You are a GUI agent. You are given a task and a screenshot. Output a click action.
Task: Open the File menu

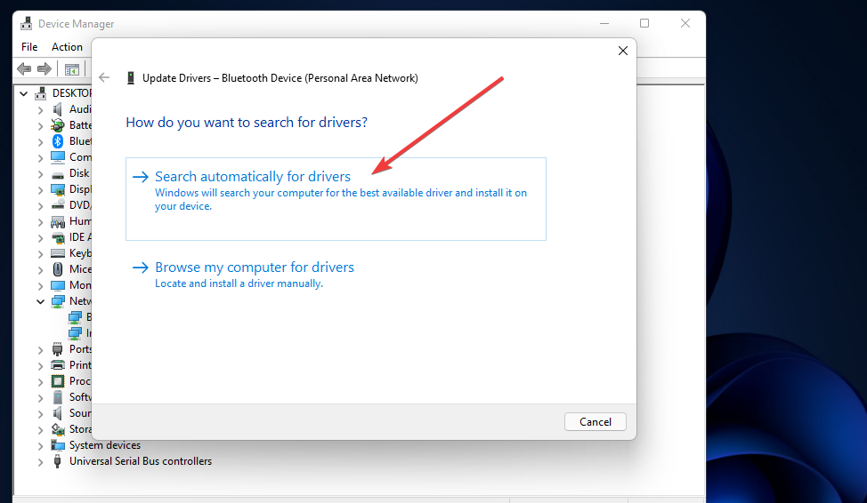click(29, 47)
